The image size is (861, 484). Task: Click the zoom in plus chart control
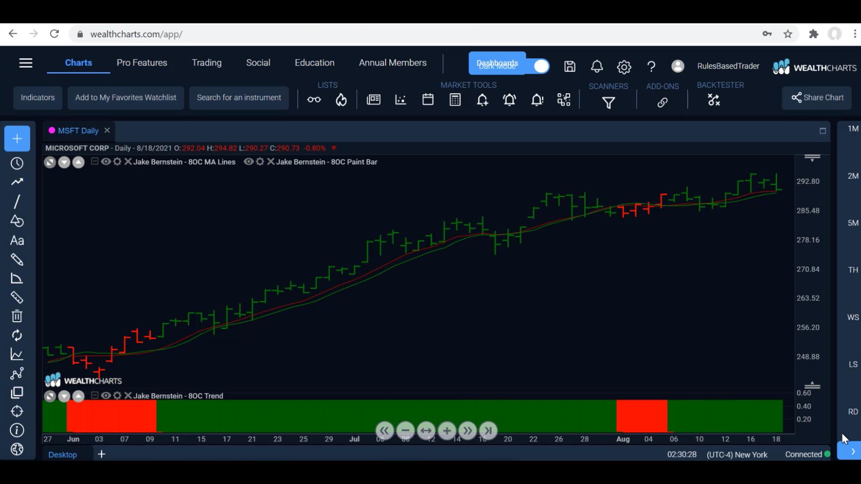point(447,431)
